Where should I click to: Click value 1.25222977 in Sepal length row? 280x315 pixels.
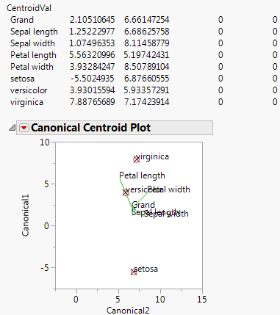pos(92,32)
